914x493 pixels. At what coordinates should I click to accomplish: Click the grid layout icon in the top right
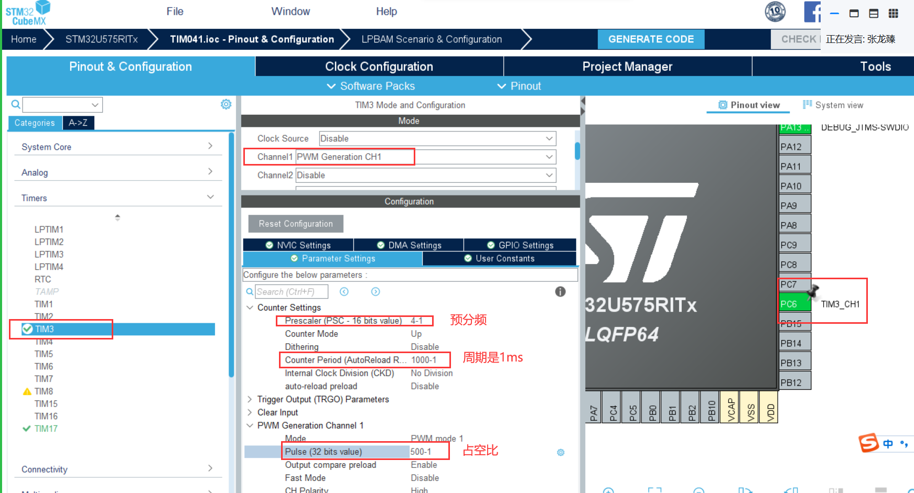[x=894, y=14]
